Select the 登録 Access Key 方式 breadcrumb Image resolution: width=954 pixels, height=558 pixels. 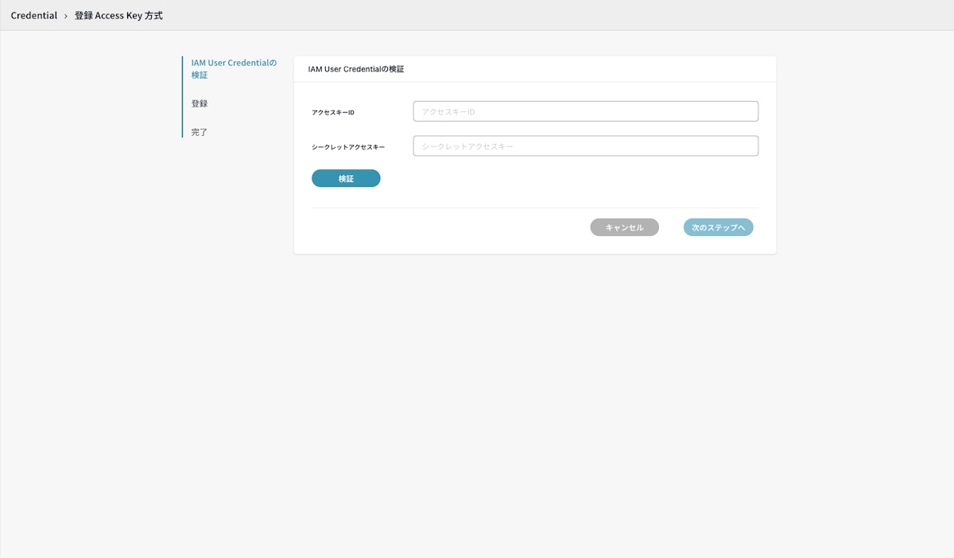click(118, 15)
